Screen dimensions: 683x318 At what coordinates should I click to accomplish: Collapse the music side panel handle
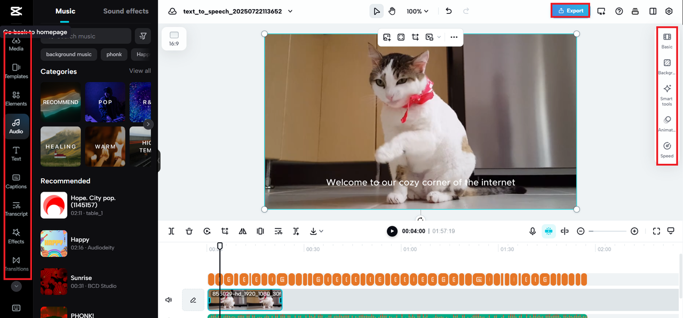158,161
